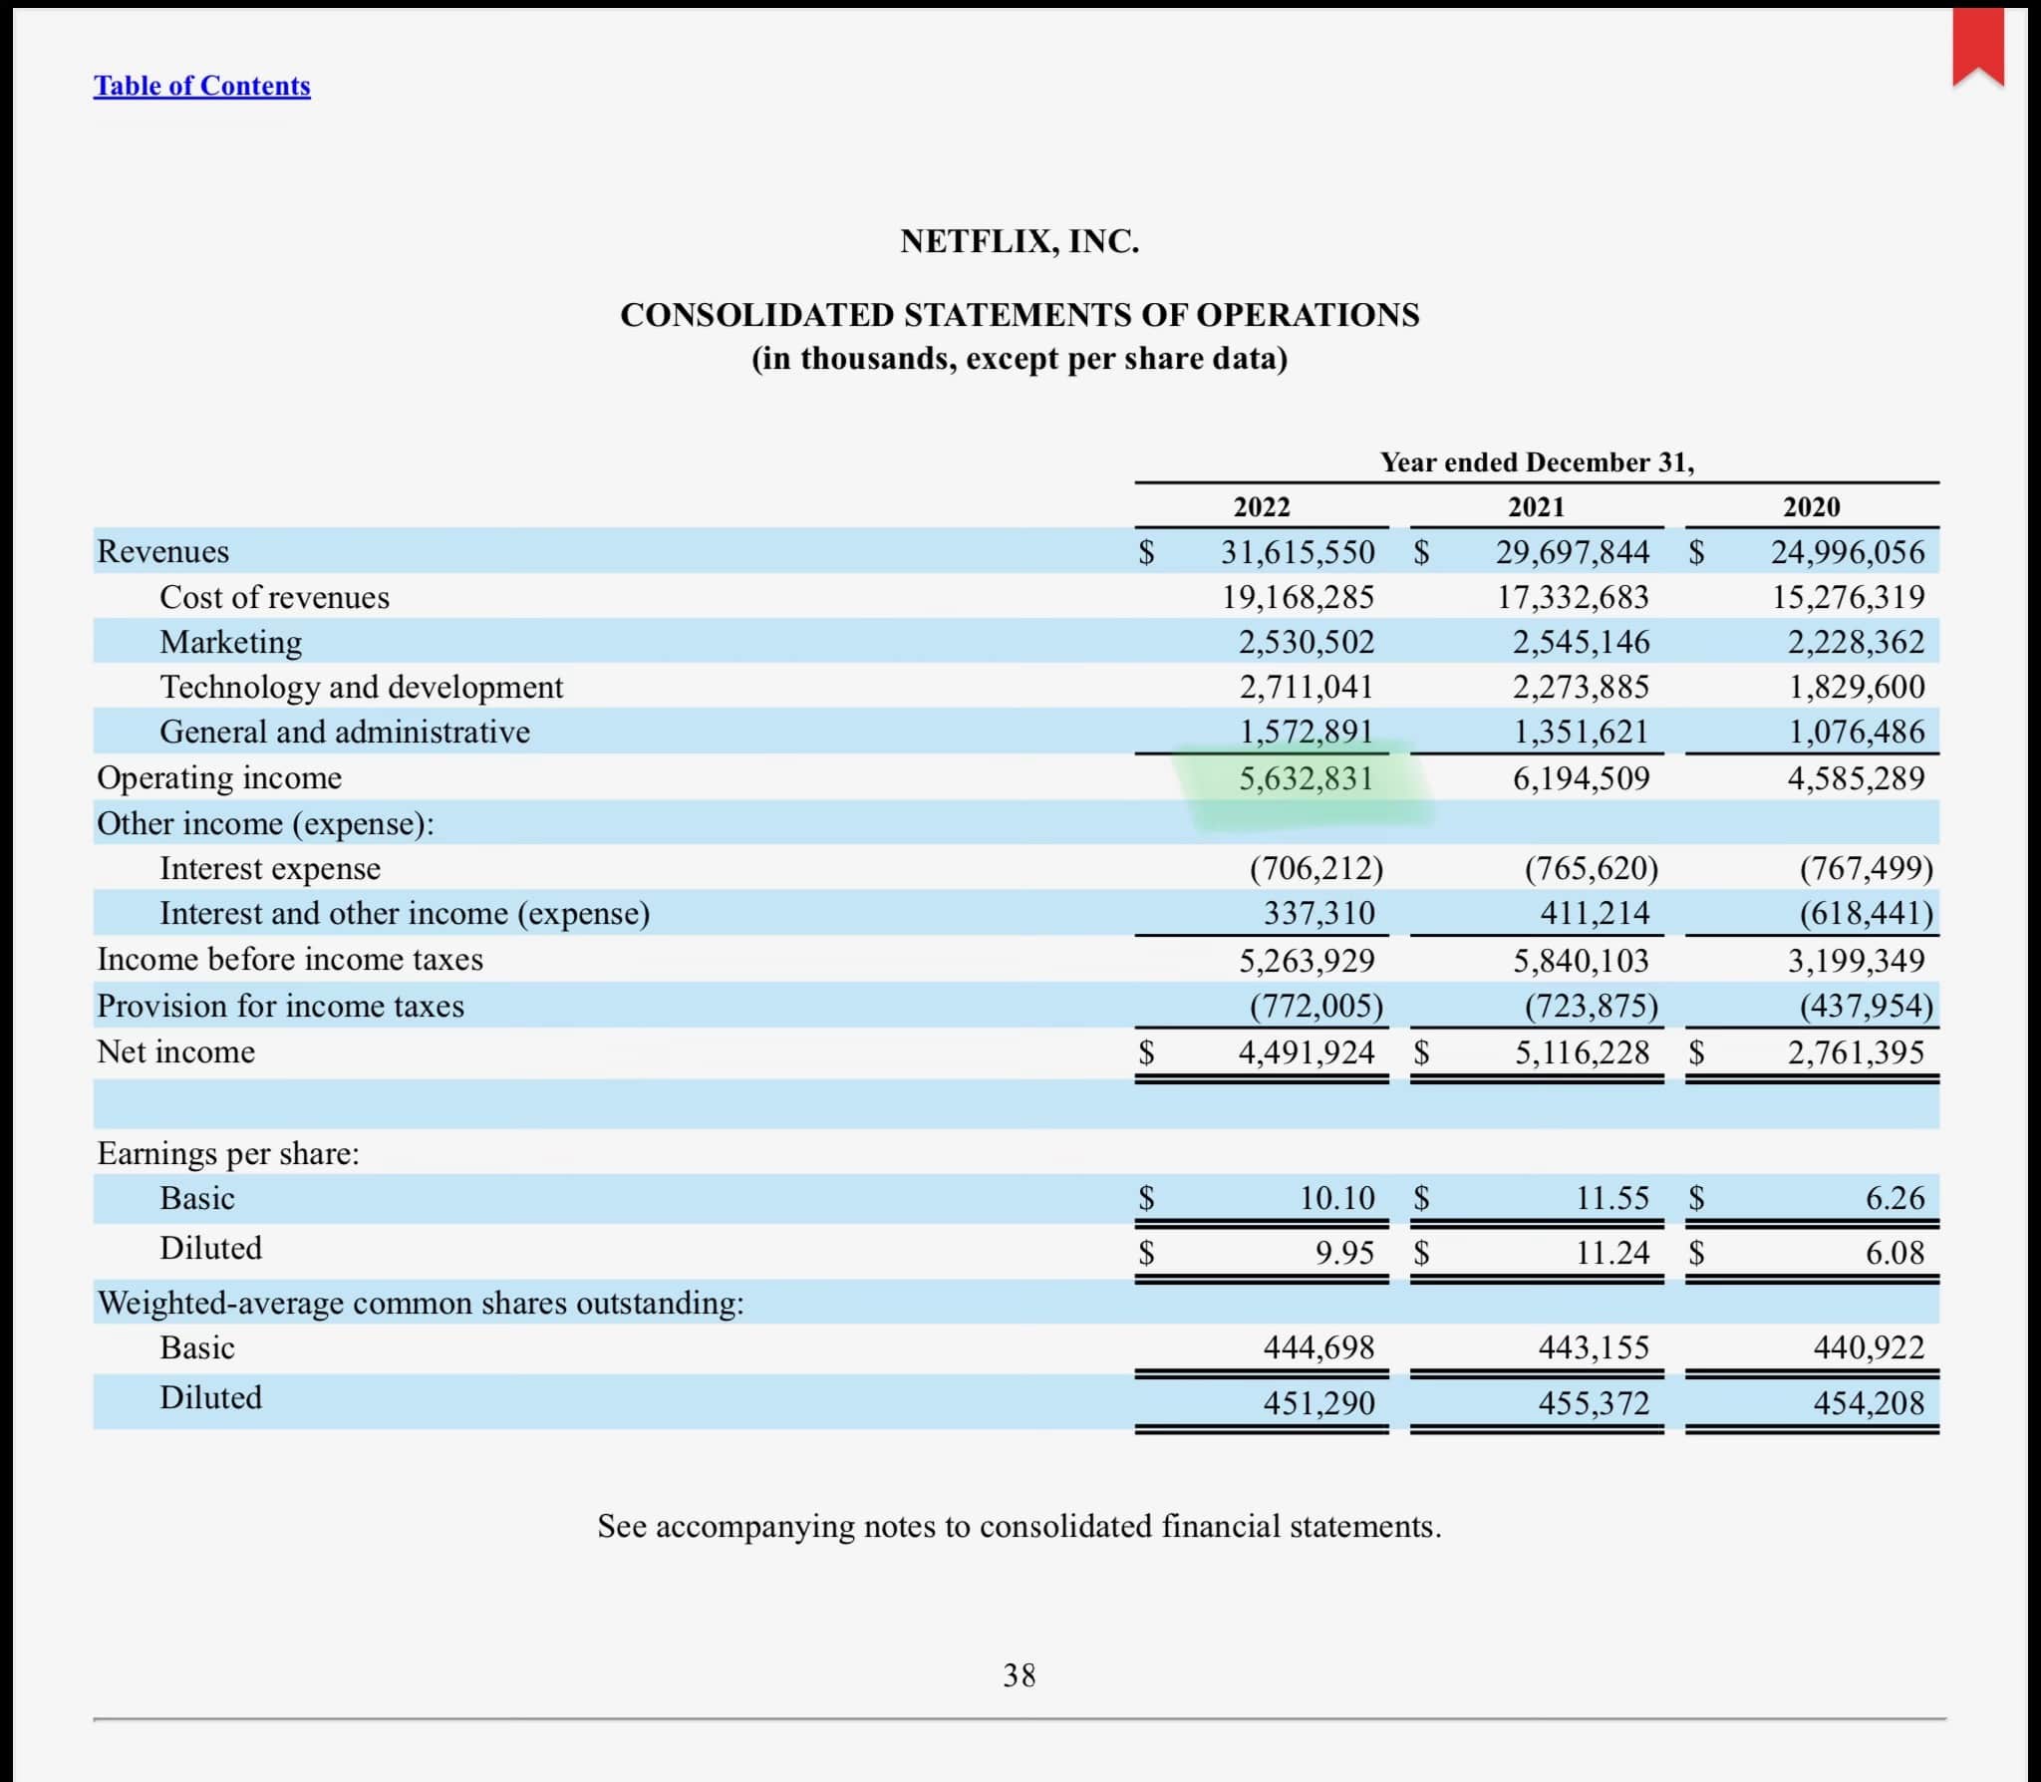2041x1782 pixels.
Task: Select the diluted EPS value 9.95
Action: 1344,1253
